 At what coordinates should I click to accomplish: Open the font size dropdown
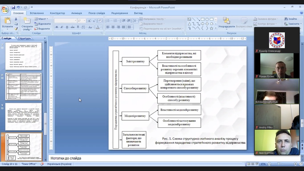pyautogui.click(x=85, y=21)
